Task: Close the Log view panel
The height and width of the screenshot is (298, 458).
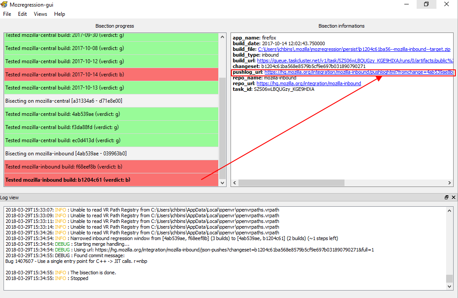Action: (x=453, y=197)
